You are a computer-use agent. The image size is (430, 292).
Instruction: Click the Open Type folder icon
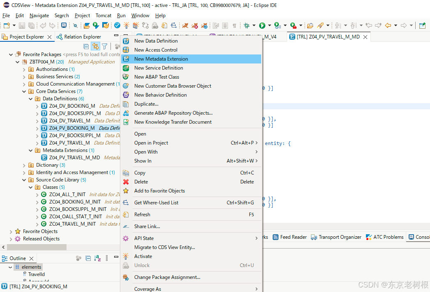pyautogui.click(x=310, y=26)
